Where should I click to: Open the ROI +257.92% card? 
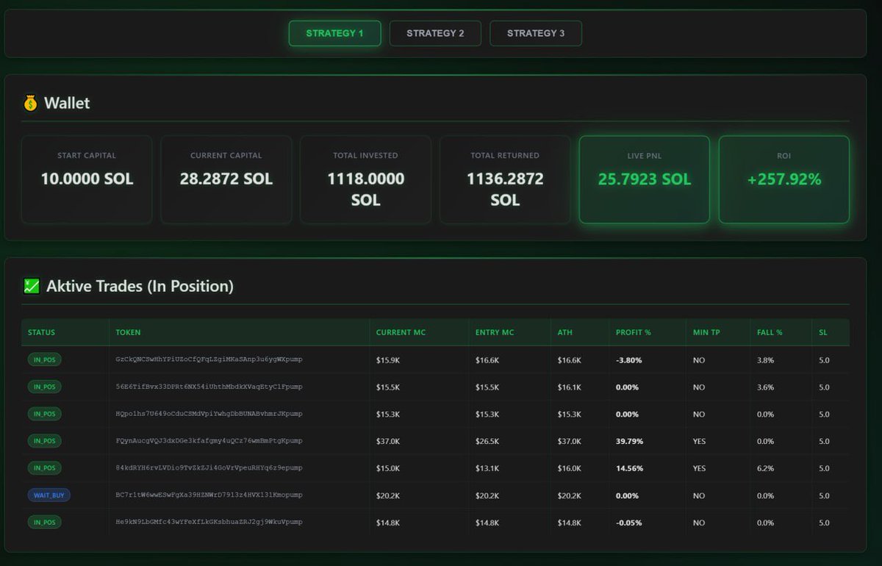tap(784, 179)
